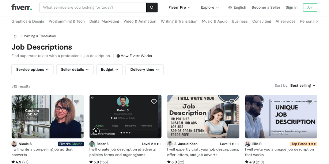Click the globe language icon

pos(230,8)
